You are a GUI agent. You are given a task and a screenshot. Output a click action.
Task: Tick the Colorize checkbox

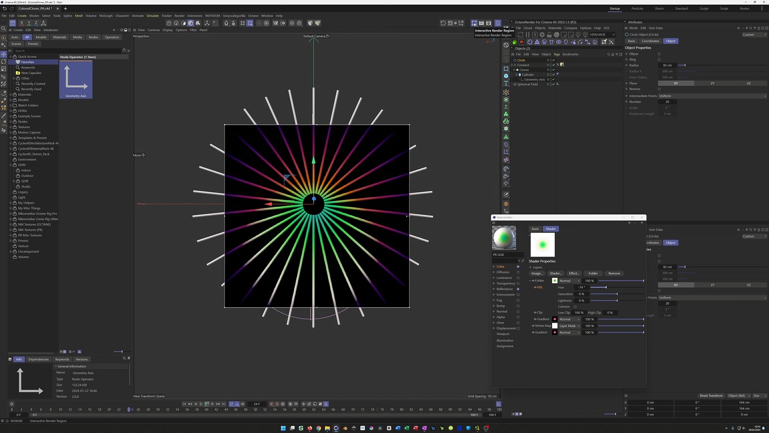(x=575, y=307)
